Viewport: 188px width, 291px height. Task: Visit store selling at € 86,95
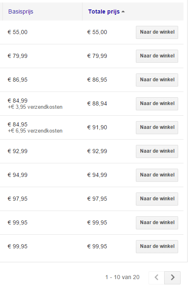(157, 80)
